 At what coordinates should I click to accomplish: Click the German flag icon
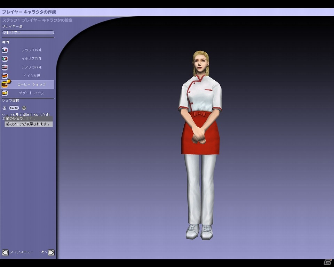[5, 76]
